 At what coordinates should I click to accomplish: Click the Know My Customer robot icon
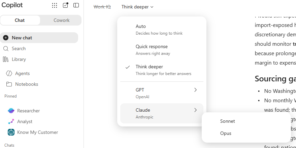[x=11, y=132]
